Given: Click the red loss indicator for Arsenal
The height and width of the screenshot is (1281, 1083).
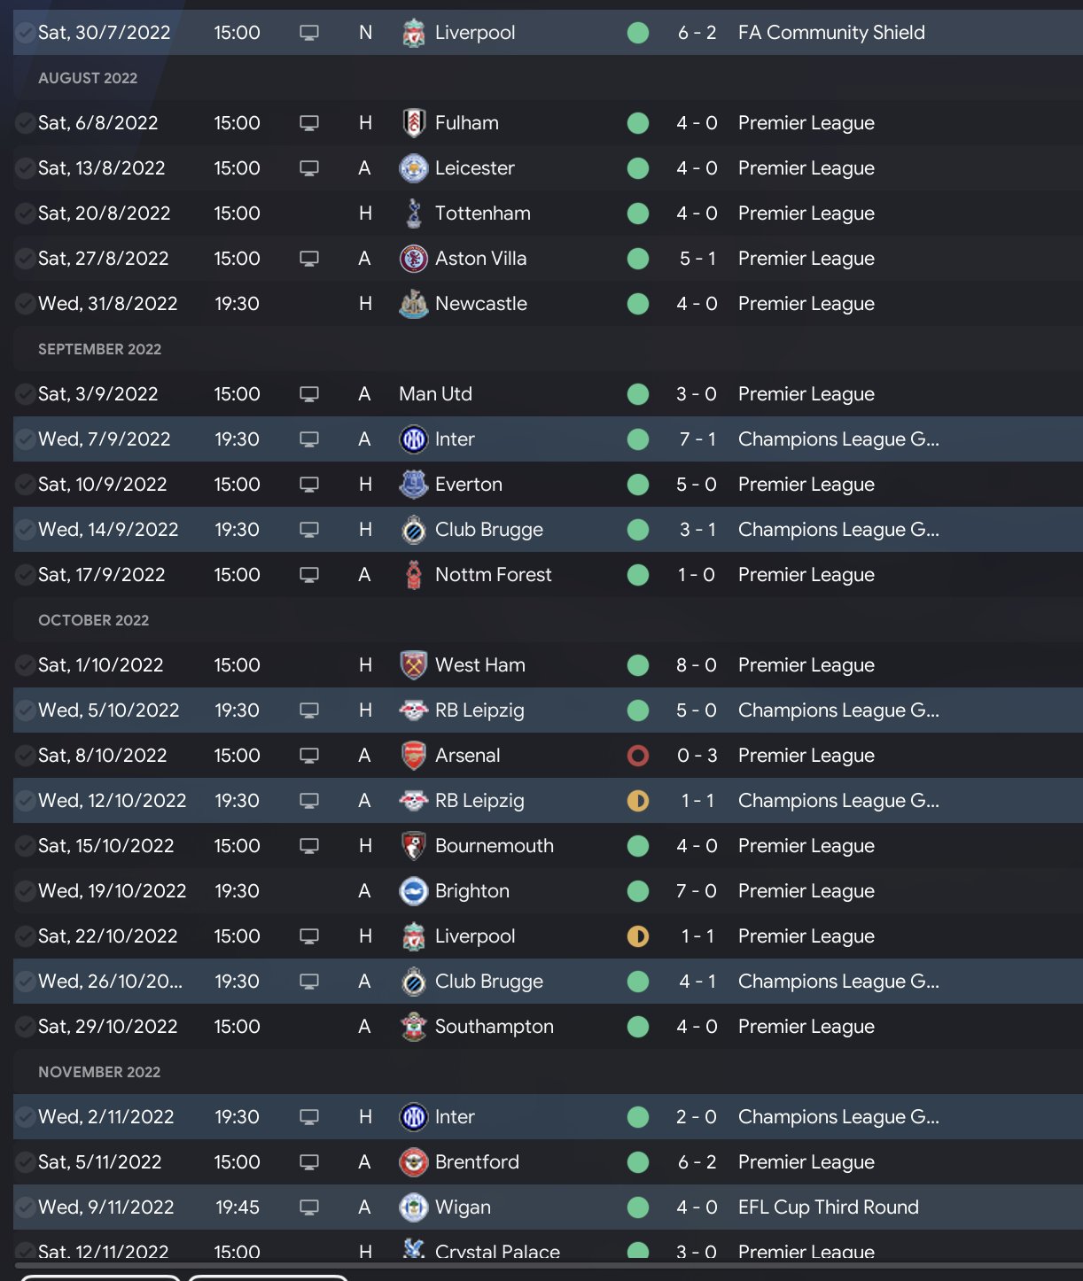Looking at the screenshot, I should pos(638,756).
